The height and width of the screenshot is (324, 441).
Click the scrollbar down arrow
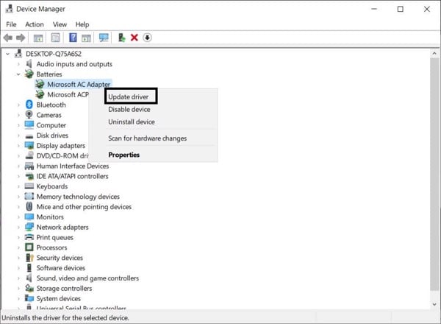pos(434,304)
